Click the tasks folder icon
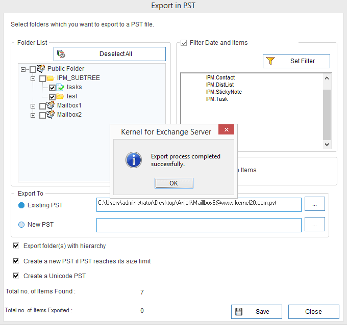 click(x=60, y=87)
